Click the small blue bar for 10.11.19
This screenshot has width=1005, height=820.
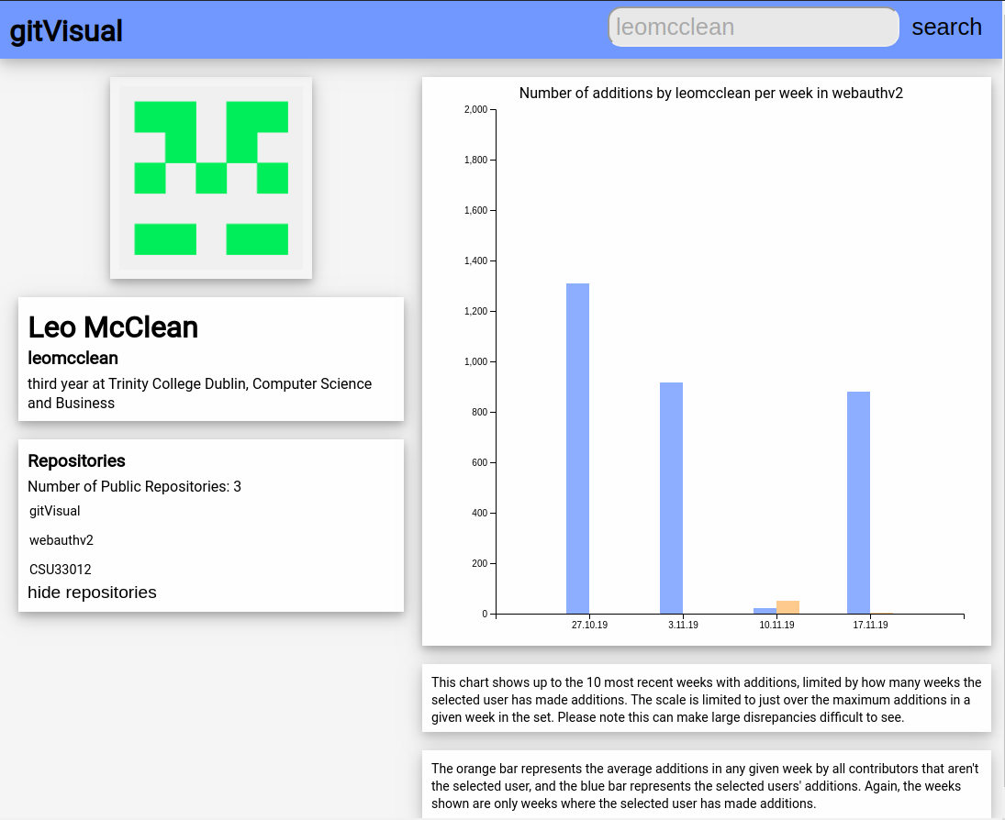(765, 611)
